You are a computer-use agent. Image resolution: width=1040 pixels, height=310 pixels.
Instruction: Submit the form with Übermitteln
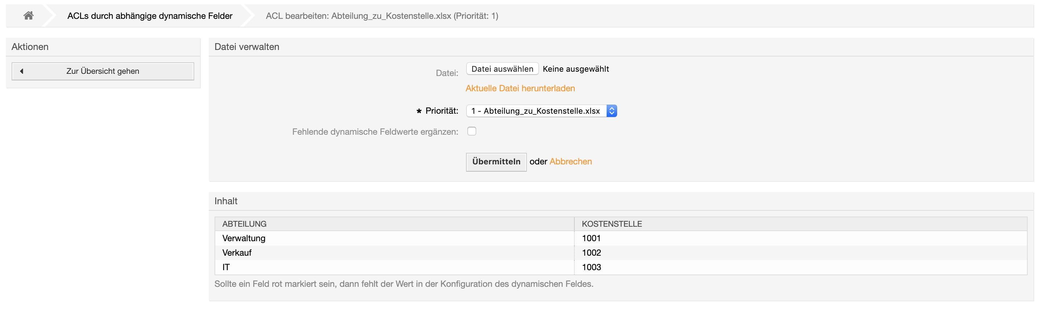tap(496, 162)
